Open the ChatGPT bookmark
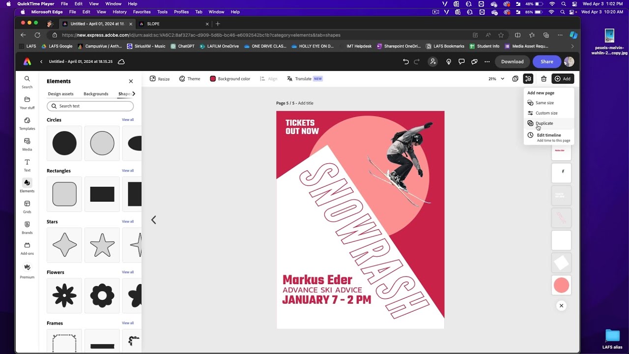This screenshot has height=354, width=629. (182, 46)
